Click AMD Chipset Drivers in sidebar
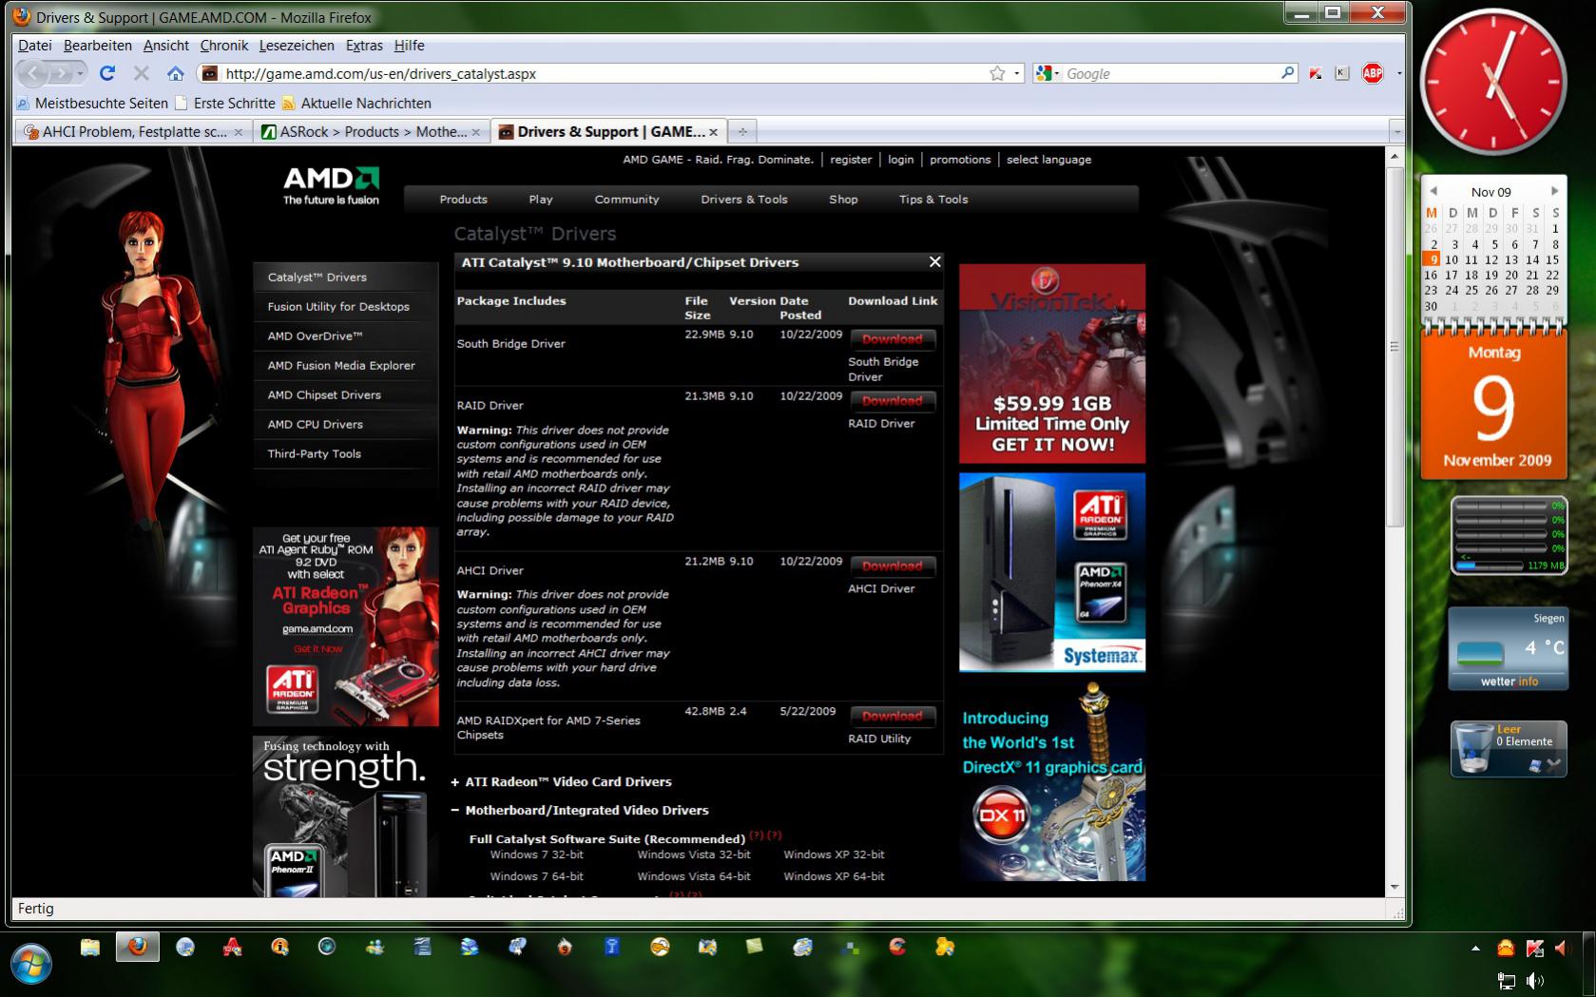 point(324,394)
